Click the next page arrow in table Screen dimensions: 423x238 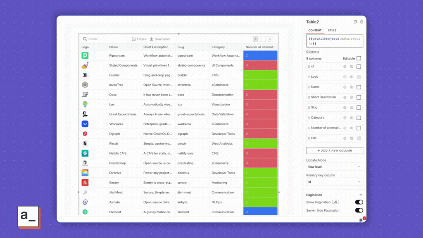[x=270, y=39]
